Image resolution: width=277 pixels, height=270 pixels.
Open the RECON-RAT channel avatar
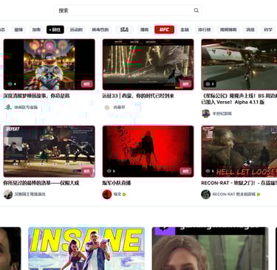(x=205, y=194)
